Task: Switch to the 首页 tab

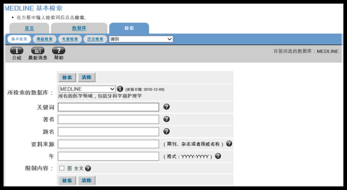Action: [29, 28]
